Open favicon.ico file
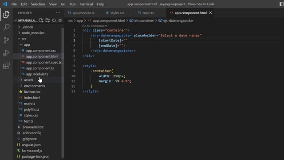This screenshot has width=284, height=160. [x=32, y=92]
